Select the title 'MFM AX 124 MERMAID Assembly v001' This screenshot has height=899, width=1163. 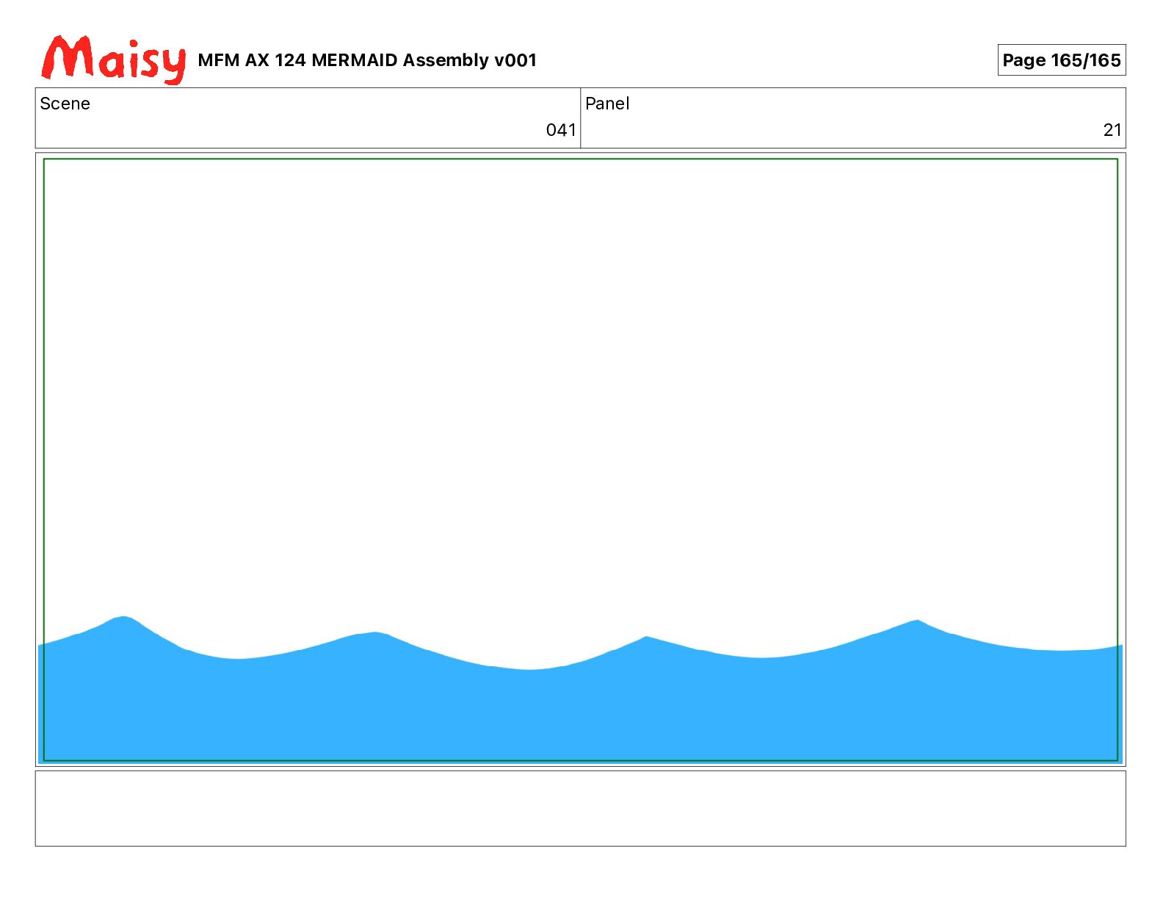pos(367,60)
